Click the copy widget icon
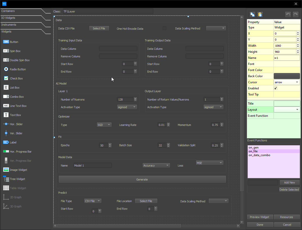This screenshot has width=302, height=230. (x=252, y=14)
